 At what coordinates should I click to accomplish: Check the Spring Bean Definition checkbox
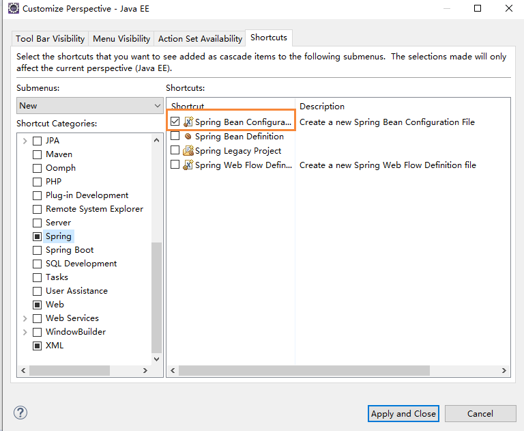175,135
